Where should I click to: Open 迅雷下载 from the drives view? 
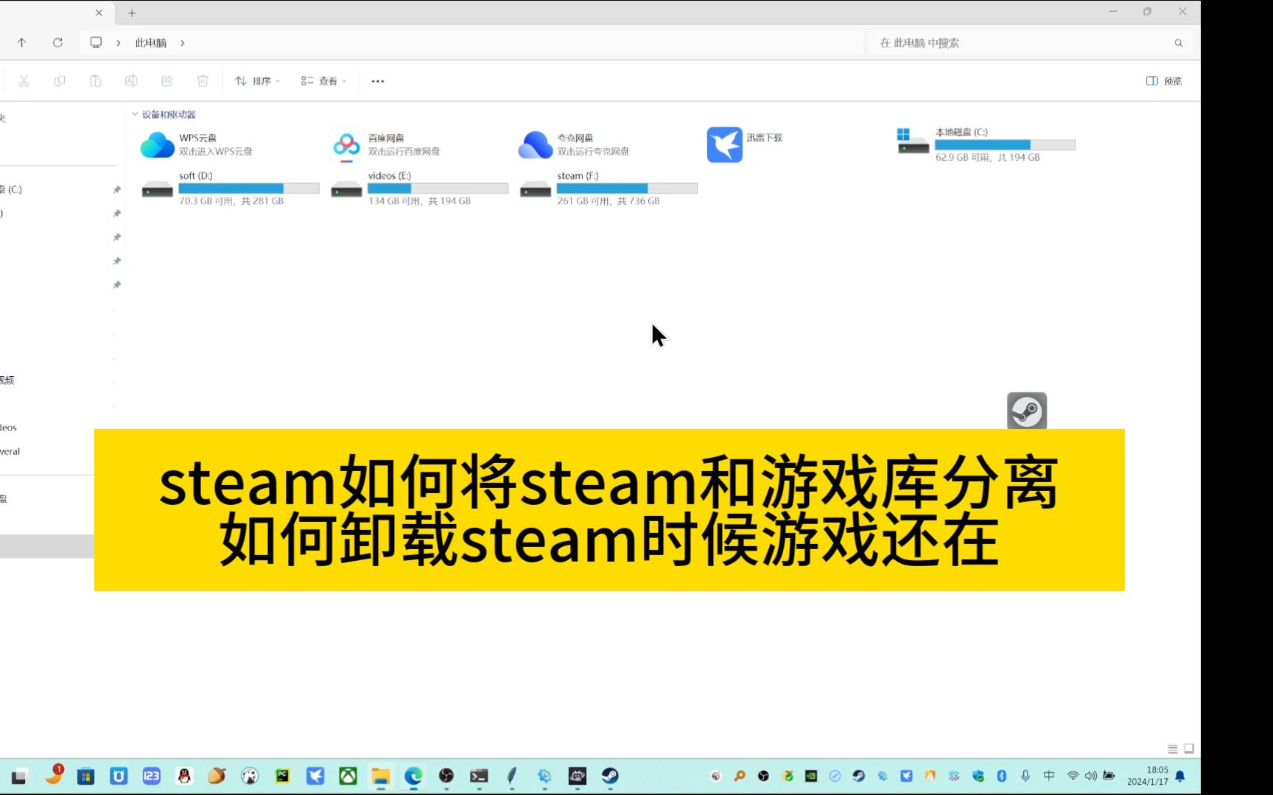click(x=746, y=144)
